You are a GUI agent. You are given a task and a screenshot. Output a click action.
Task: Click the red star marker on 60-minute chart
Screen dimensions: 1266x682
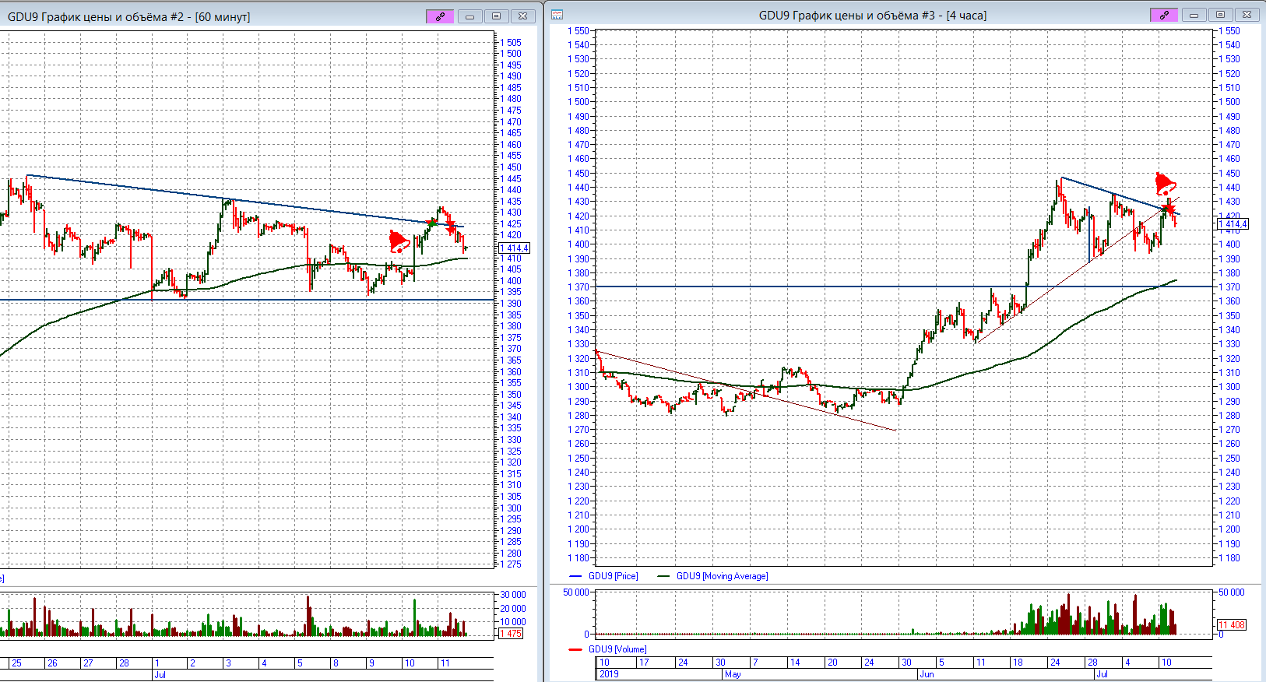(450, 225)
